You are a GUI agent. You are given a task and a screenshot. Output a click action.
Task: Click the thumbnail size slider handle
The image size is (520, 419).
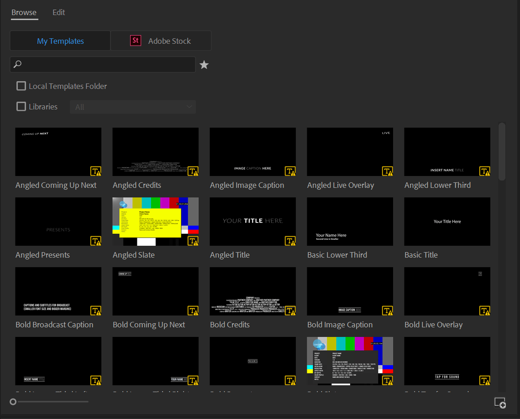(13, 402)
